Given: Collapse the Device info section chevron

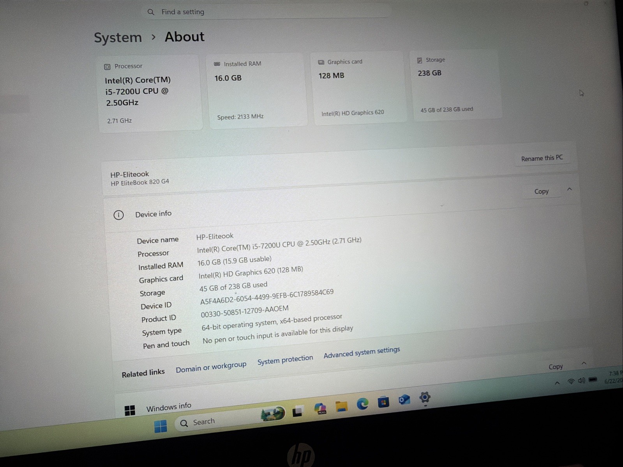Looking at the screenshot, I should click(569, 189).
